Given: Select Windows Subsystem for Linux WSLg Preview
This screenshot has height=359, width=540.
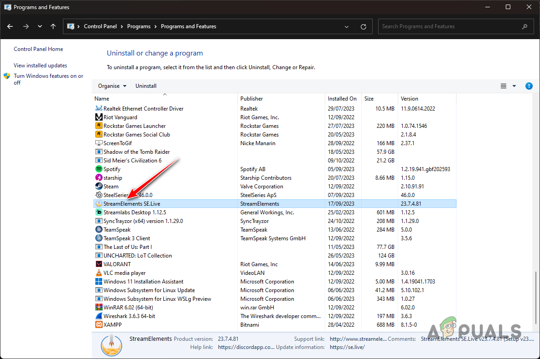Looking at the screenshot, I should click(x=275, y=299).
